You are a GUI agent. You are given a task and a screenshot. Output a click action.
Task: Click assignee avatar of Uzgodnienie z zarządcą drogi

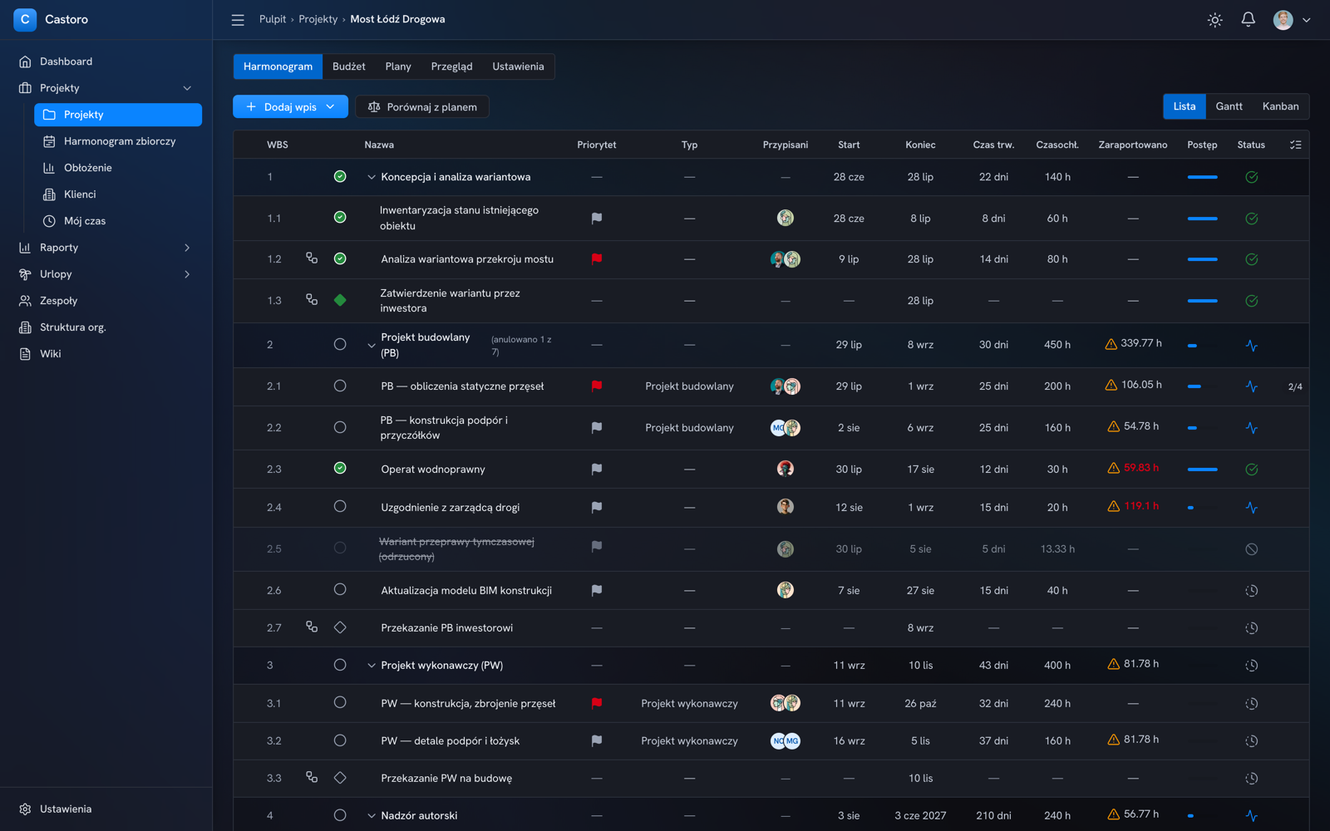click(785, 507)
